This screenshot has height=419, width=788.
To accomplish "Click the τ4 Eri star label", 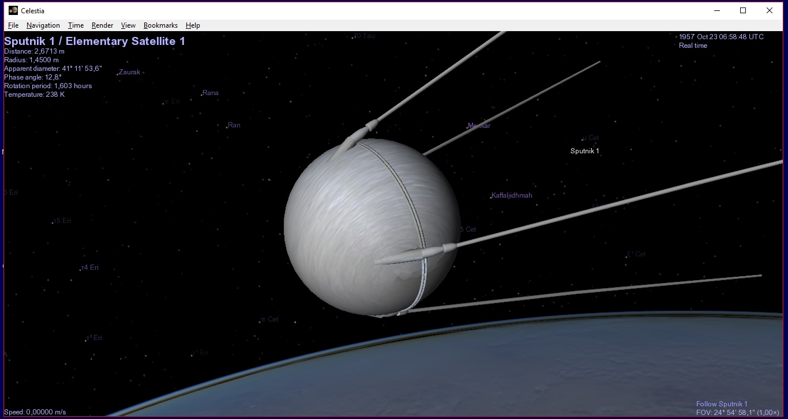I will [x=90, y=267].
